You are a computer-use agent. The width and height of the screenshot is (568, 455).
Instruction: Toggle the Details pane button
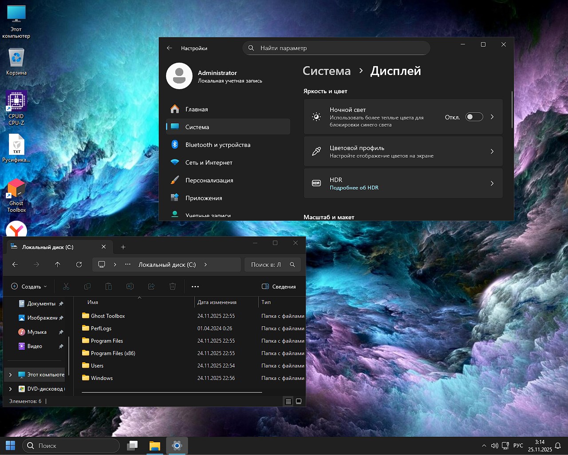tap(279, 287)
